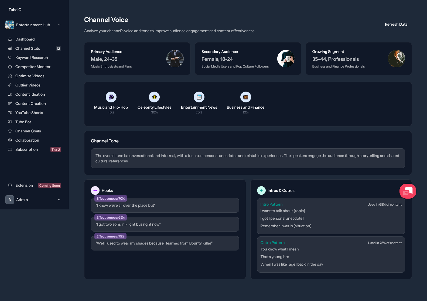
Task: Select the Celebrity Lifestyles topic icon
Action: point(154,97)
